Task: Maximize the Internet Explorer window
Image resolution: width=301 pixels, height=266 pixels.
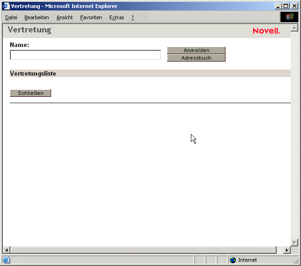Action: tap(286, 6)
